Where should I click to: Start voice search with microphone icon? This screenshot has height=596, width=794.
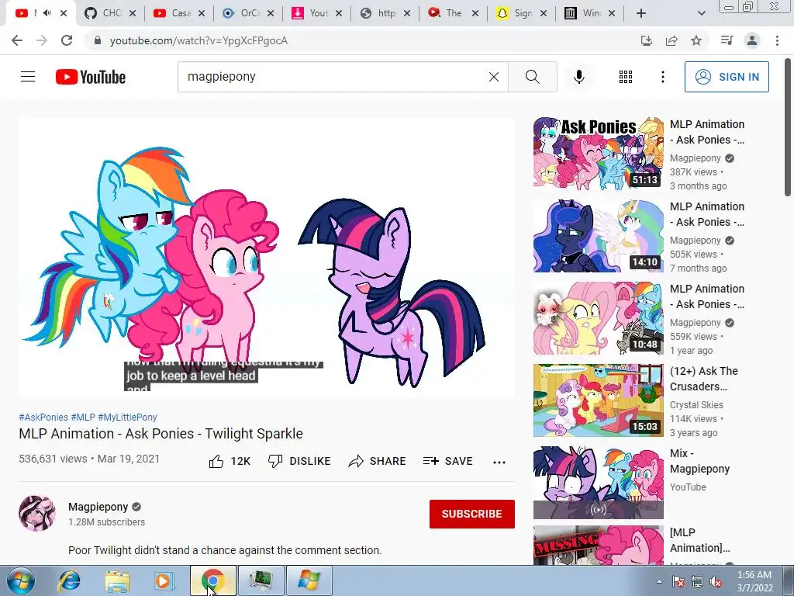(578, 77)
